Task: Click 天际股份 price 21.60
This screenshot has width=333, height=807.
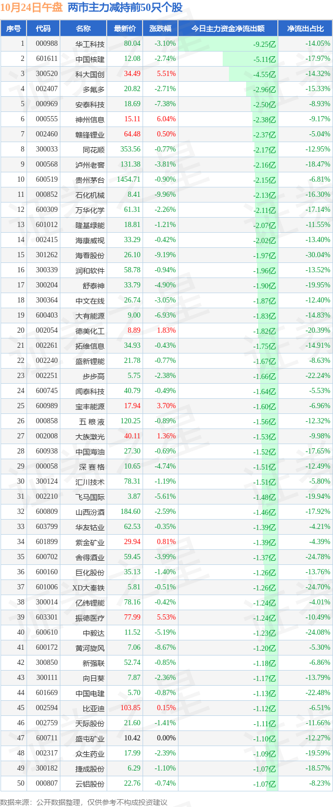Action: [132, 723]
